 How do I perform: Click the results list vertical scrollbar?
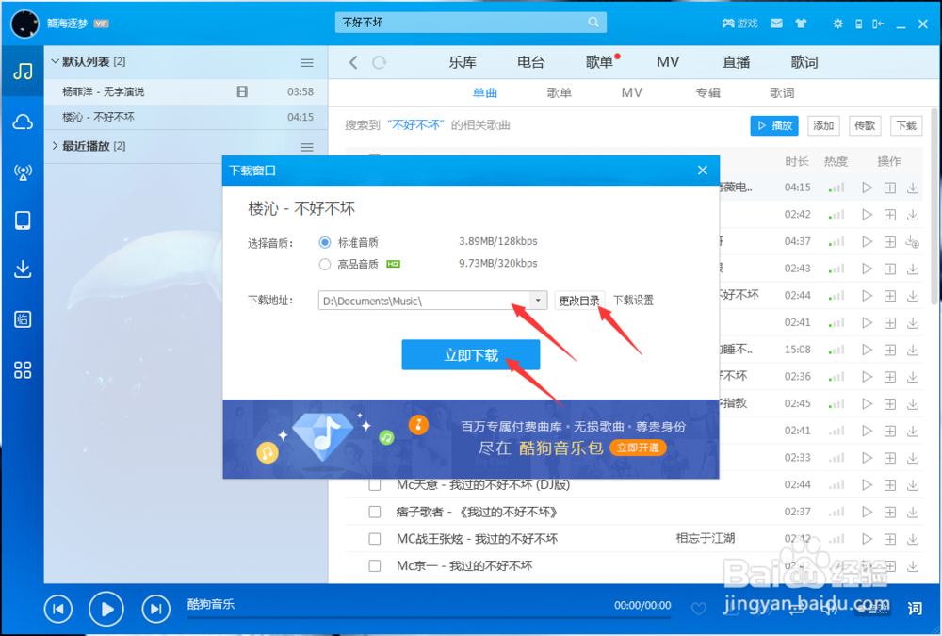[934, 206]
